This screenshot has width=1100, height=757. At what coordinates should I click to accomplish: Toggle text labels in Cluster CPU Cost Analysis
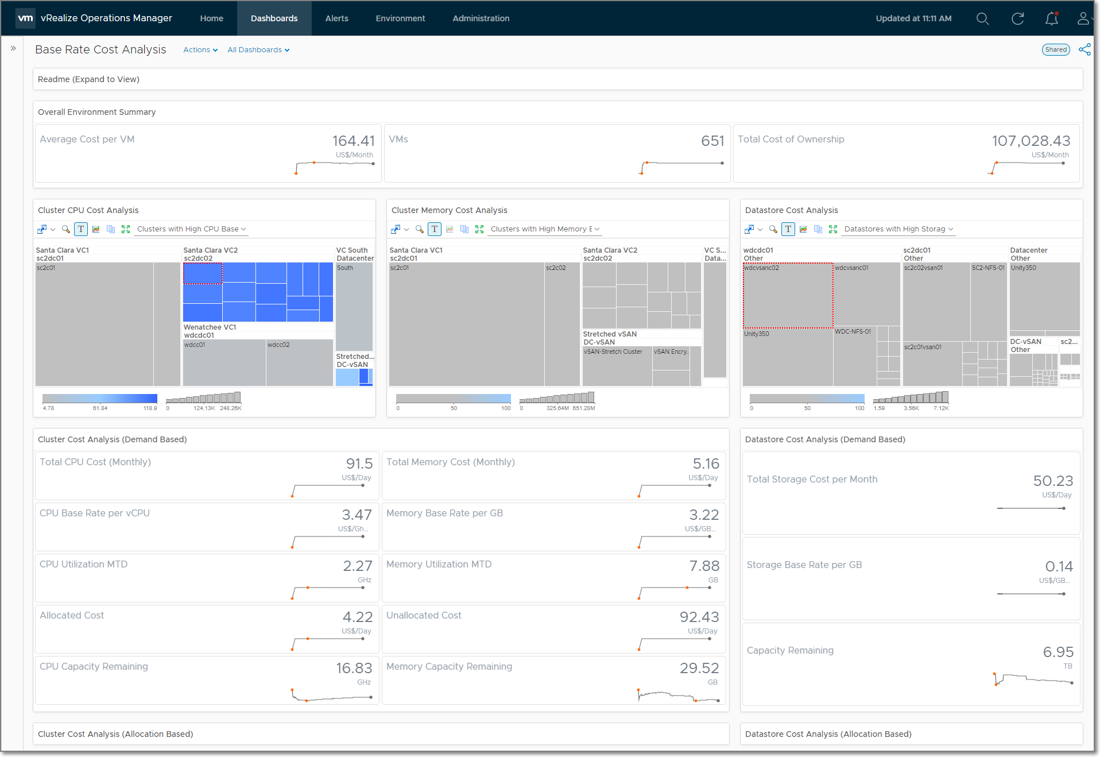coord(81,229)
